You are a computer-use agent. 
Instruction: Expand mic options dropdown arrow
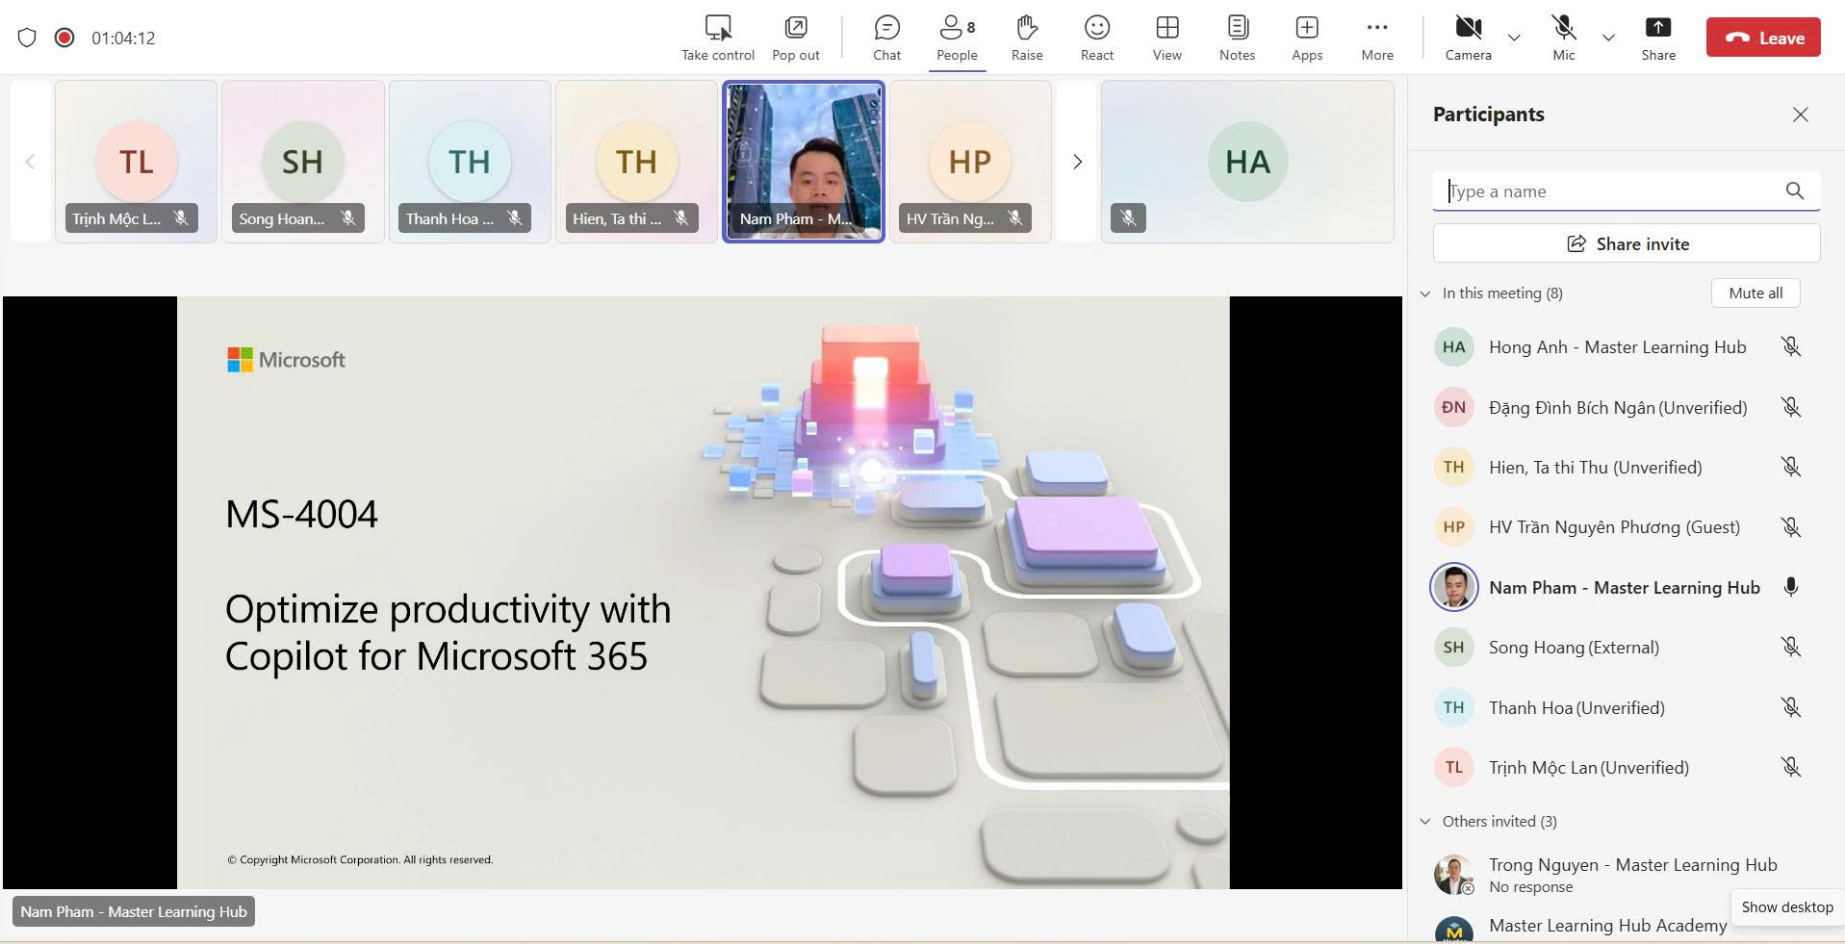coord(1608,38)
